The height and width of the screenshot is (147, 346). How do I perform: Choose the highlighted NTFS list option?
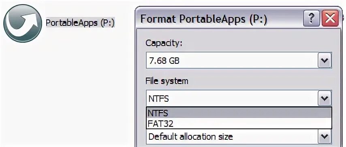239,113
